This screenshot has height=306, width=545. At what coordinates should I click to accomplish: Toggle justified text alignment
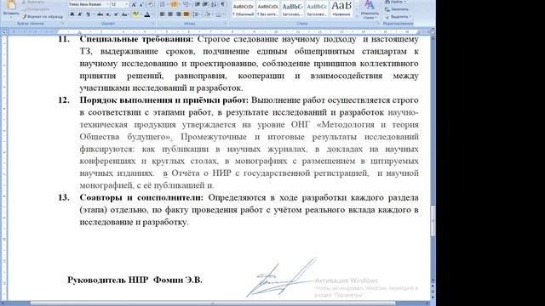click(186, 14)
